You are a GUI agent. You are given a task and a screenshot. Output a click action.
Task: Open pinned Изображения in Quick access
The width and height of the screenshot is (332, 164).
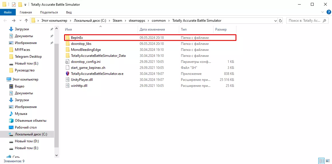(x=26, y=43)
